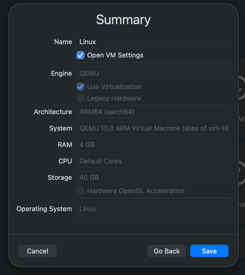Image resolution: width=245 pixels, height=275 pixels.
Task: Enable Hardware OpenGL Acceleration
Action: (80, 191)
